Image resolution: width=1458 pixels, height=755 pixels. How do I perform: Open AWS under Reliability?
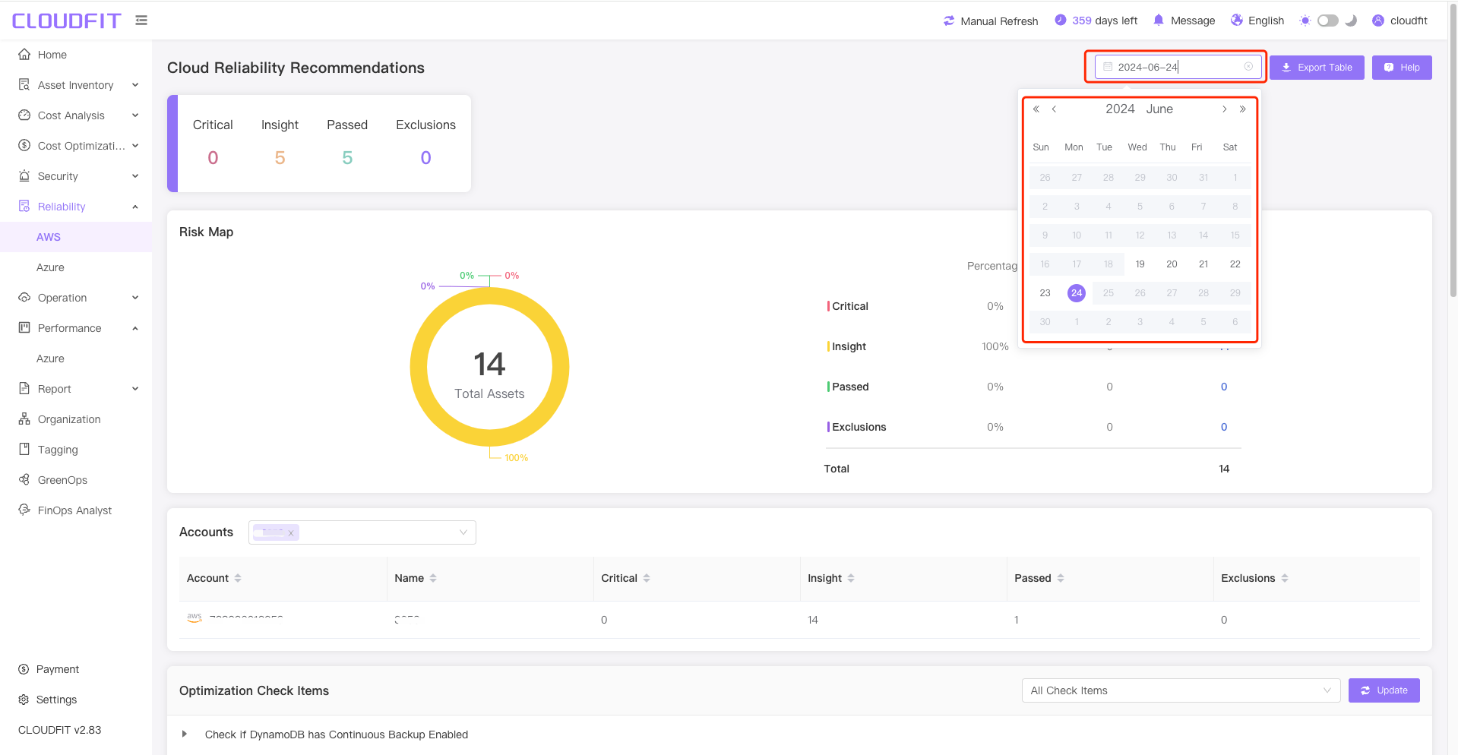tap(76, 237)
